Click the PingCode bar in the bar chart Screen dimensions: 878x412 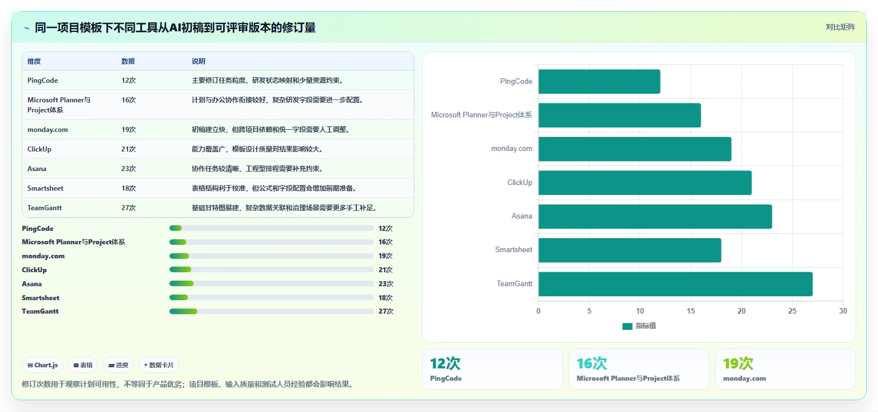pos(599,82)
